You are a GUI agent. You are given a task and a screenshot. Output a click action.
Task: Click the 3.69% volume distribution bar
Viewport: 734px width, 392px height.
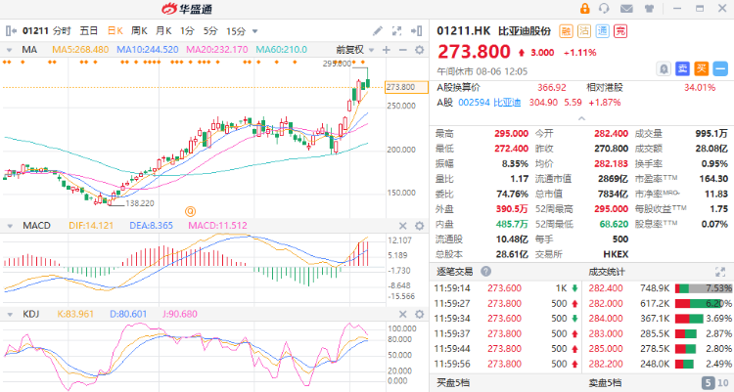[x=704, y=319]
